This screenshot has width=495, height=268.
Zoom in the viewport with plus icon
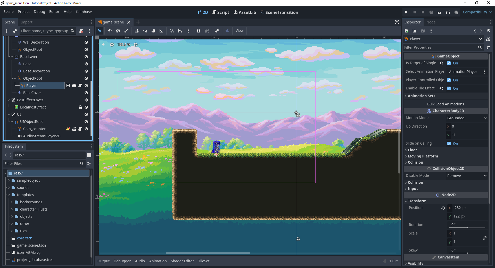[136, 45]
